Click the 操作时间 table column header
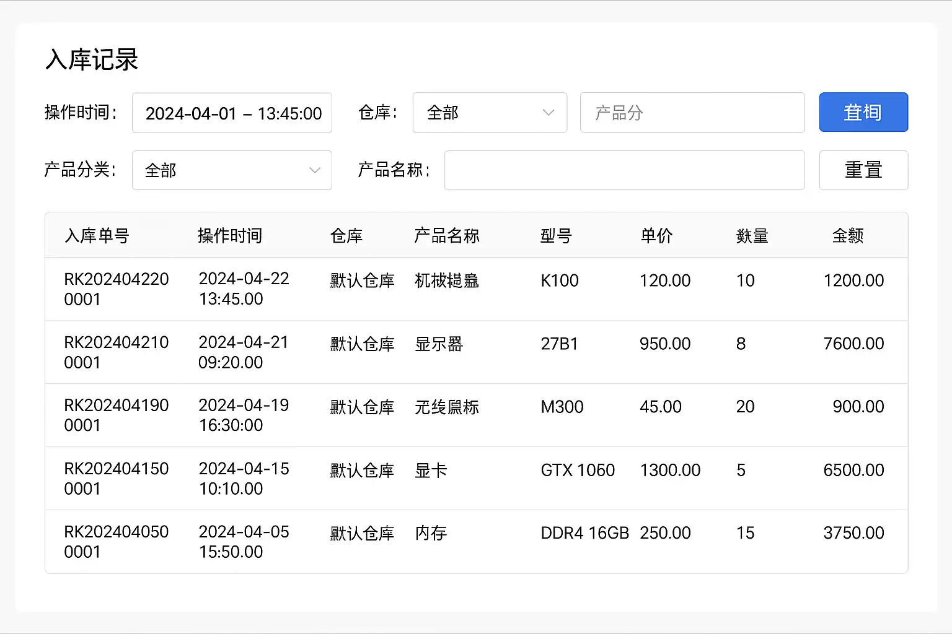Screen dimensions: 952x634 [230, 236]
